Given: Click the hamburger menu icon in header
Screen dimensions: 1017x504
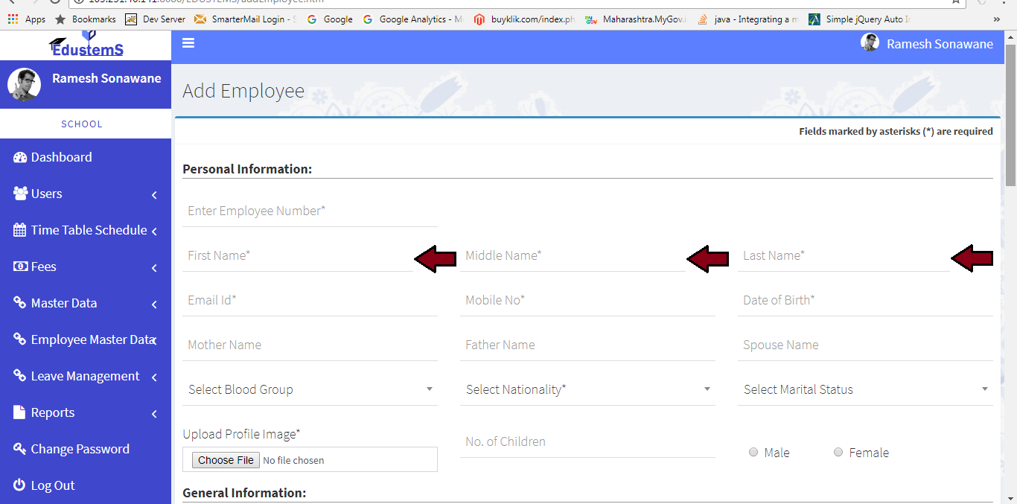Looking at the screenshot, I should click(x=188, y=43).
